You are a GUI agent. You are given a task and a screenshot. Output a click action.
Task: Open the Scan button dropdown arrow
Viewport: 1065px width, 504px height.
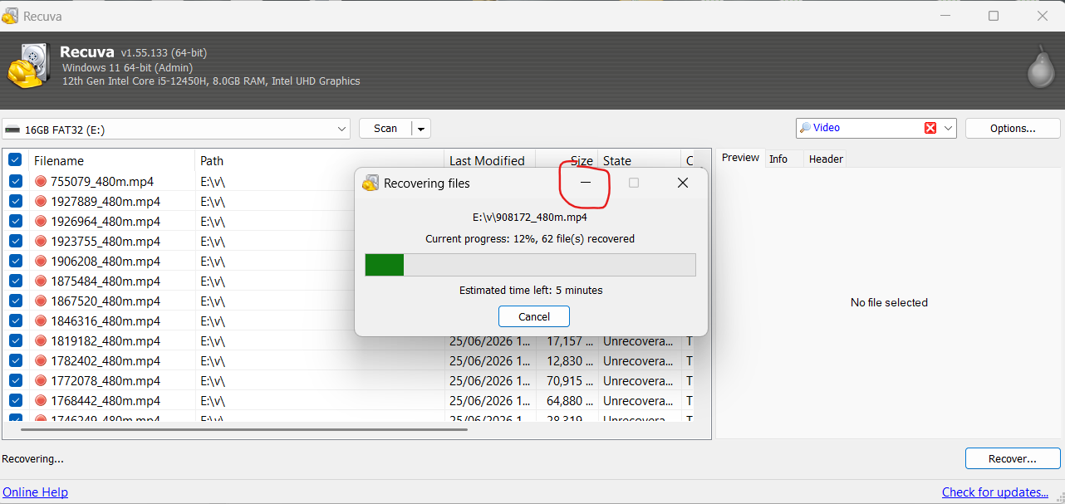tap(421, 129)
